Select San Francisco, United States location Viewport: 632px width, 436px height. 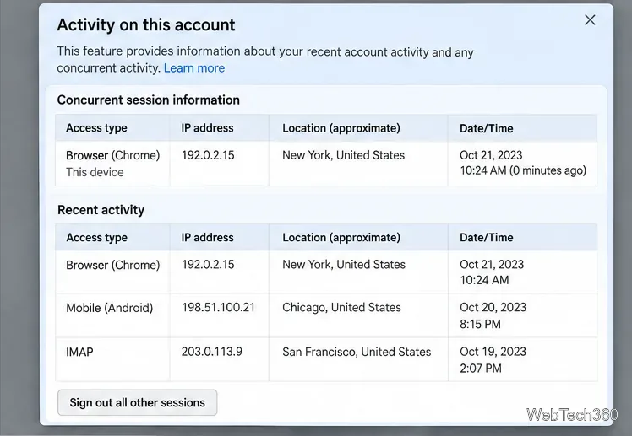pos(357,352)
